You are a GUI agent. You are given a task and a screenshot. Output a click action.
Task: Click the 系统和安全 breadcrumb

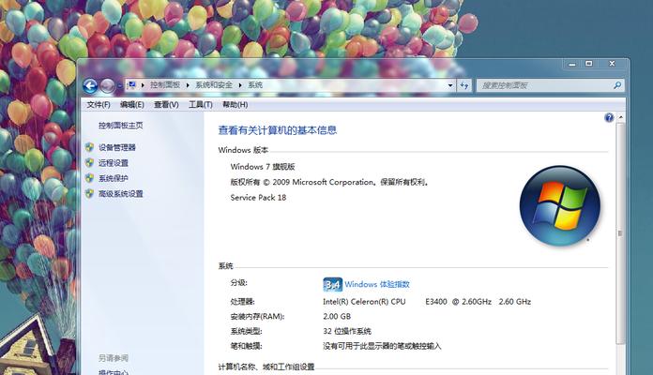214,85
